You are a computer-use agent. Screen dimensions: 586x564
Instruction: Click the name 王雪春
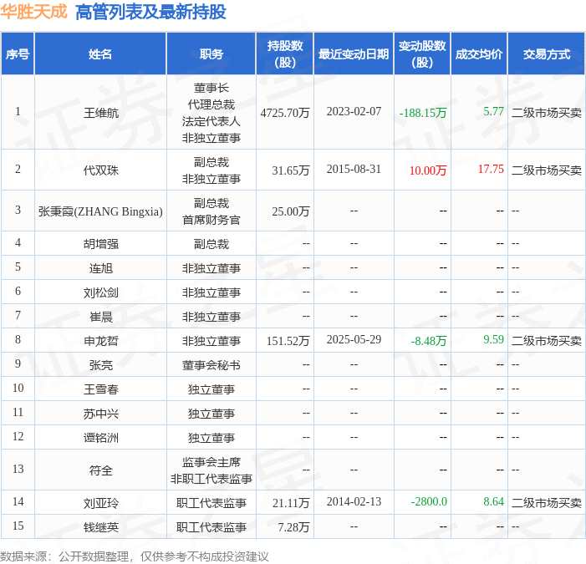[101, 390]
